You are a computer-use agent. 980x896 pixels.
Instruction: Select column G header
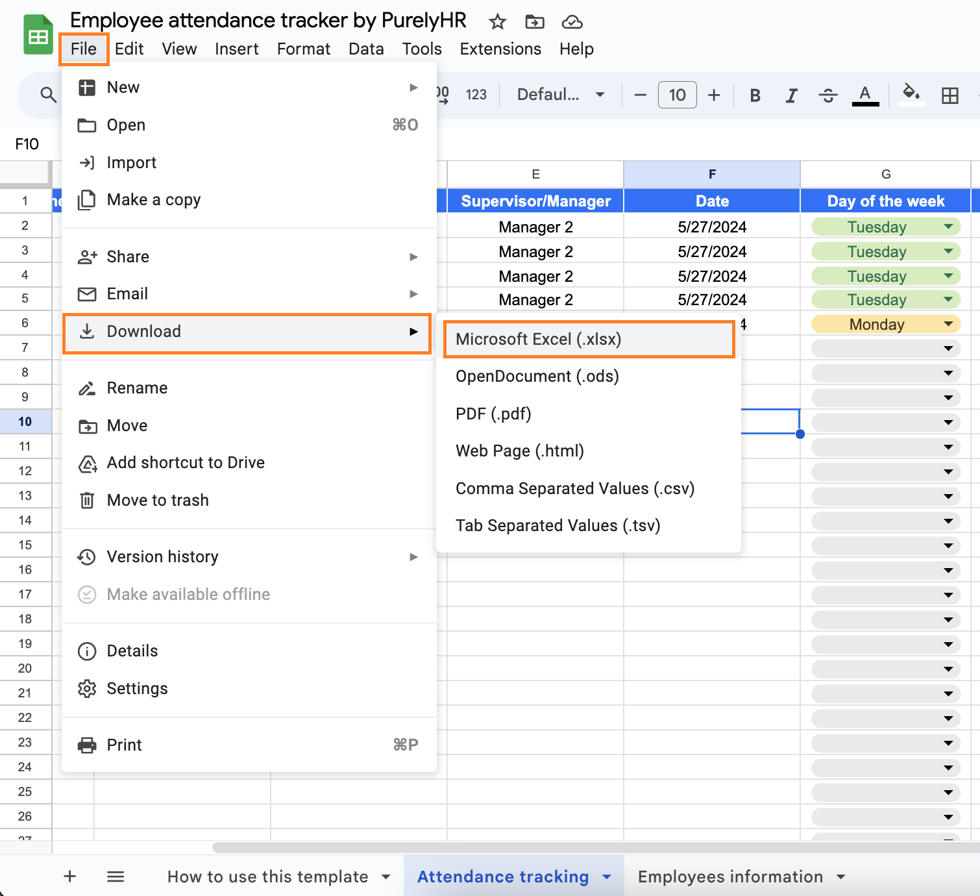click(x=886, y=174)
